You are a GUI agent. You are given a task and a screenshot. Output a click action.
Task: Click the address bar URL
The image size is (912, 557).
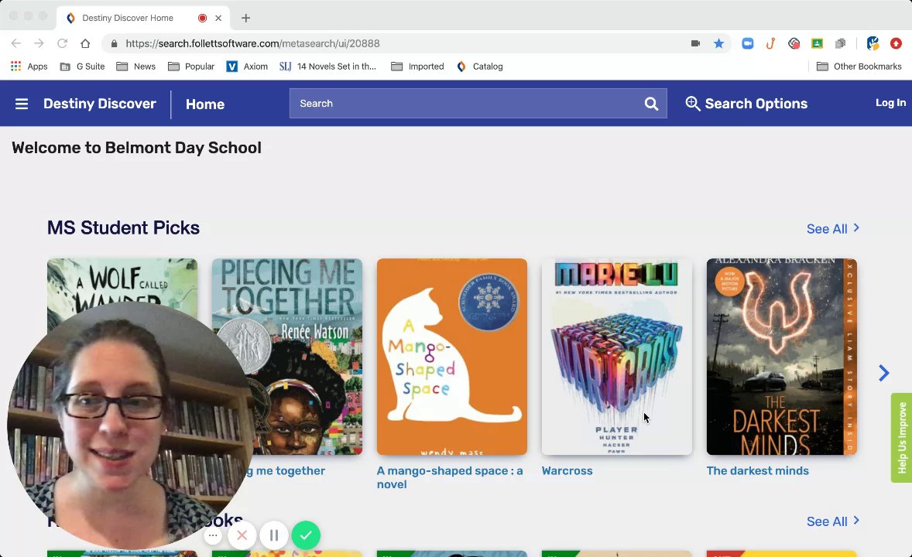[x=252, y=43]
